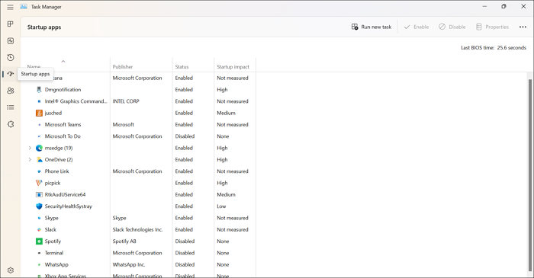Select the picpick app icon
Screen dimensions: 534x278
(39, 183)
